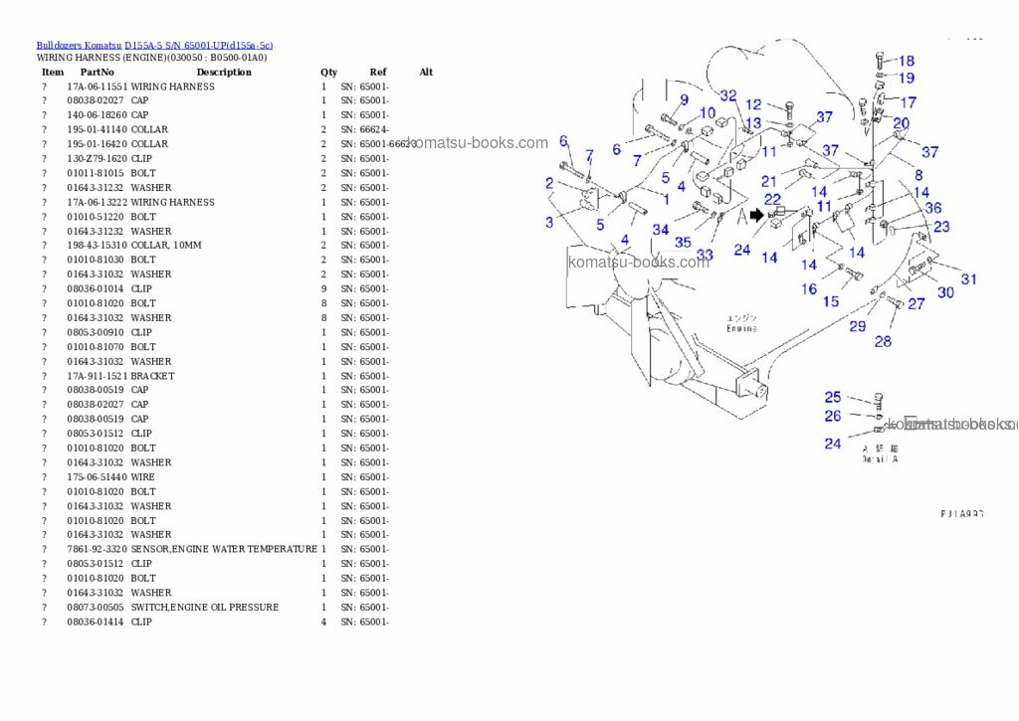Select part number 17A-06-11551
The width and height of the screenshot is (1019, 721).
(97, 87)
